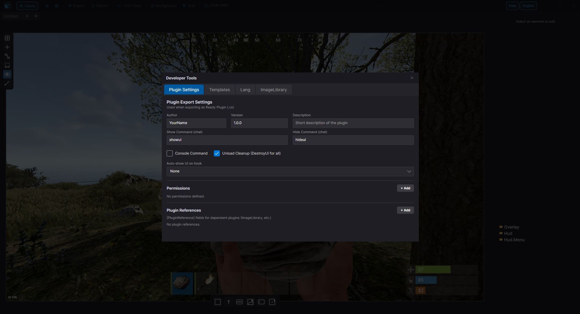
Task: Select the grid layout tool in left sidebar
Action: tap(7, 38)
